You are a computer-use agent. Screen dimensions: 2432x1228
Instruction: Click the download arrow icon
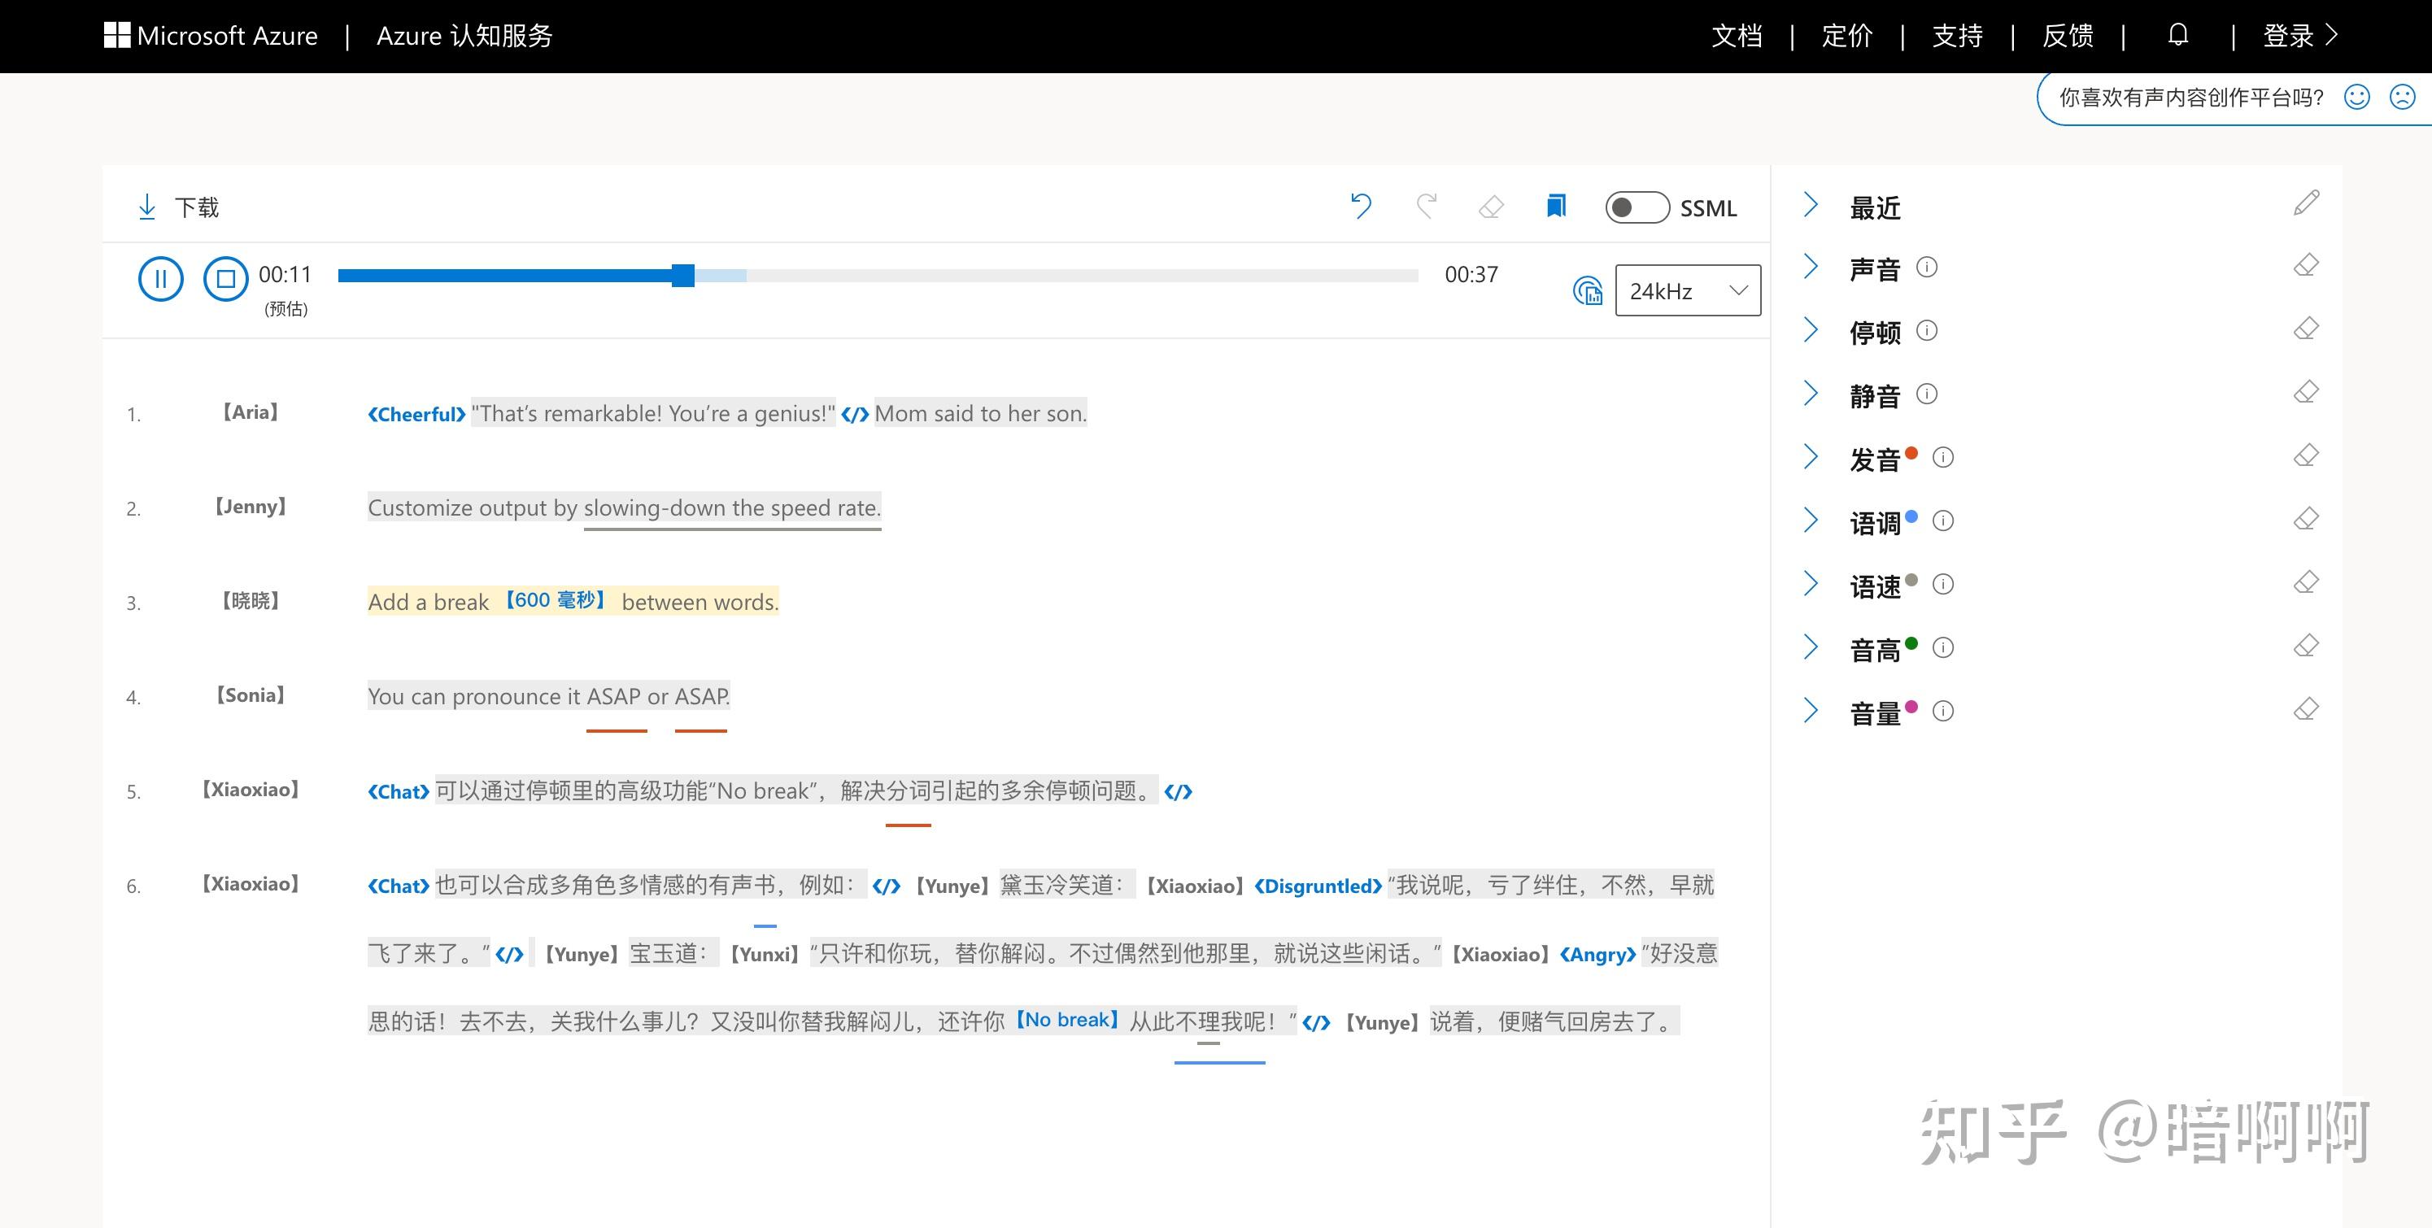pyautogui.click(x=147, y=207)
